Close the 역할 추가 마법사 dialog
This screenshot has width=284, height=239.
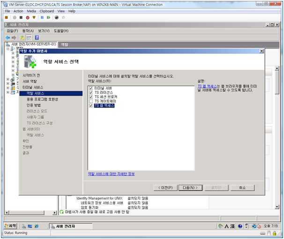tap(262, 51)
